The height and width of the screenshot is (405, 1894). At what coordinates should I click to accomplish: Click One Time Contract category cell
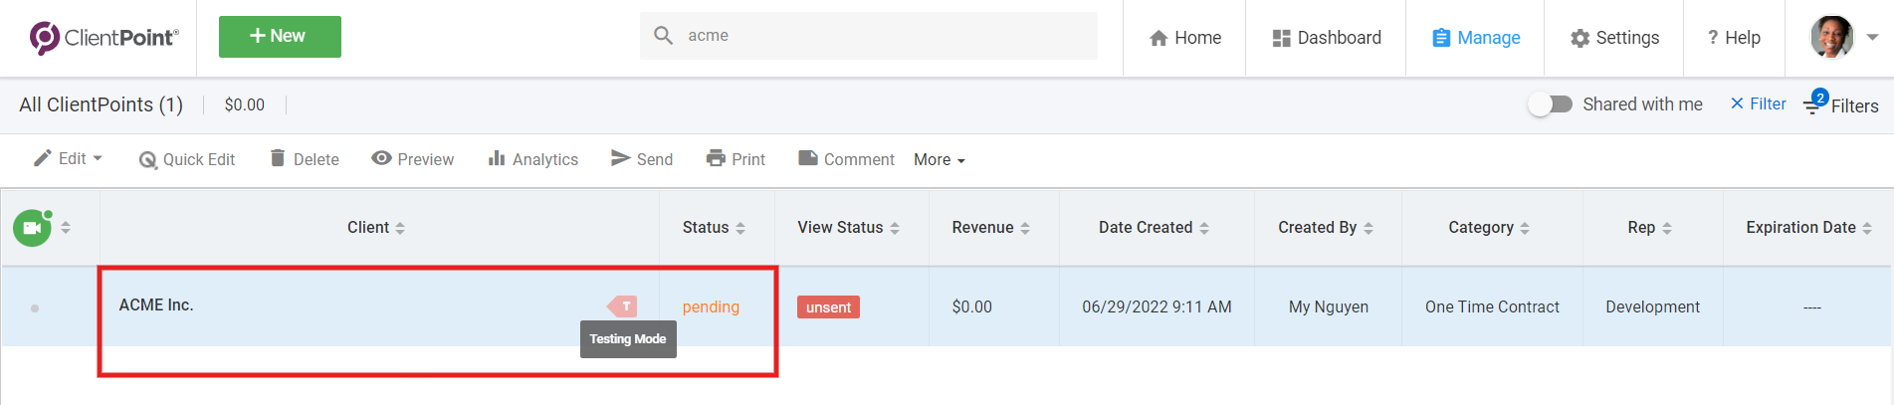click(1492, 307)
